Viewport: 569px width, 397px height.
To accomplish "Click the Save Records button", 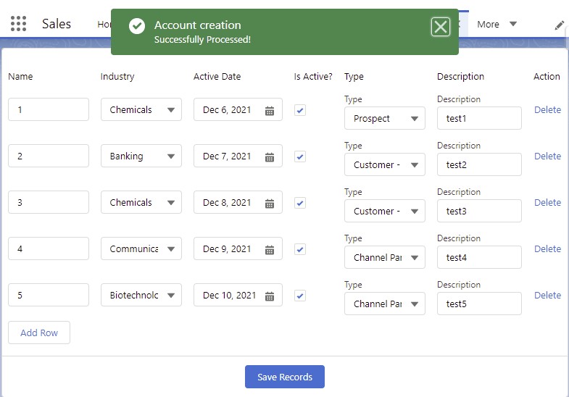I will [x=285, y=377].
